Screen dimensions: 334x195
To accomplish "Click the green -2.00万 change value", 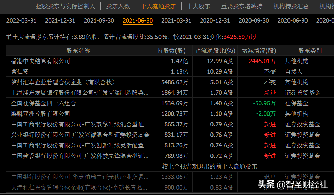I will point(266,114).
